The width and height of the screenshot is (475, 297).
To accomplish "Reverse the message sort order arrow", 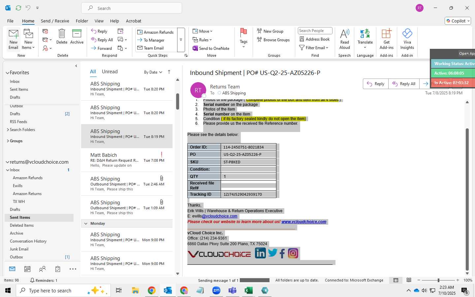I will click(x=169, y=72).
